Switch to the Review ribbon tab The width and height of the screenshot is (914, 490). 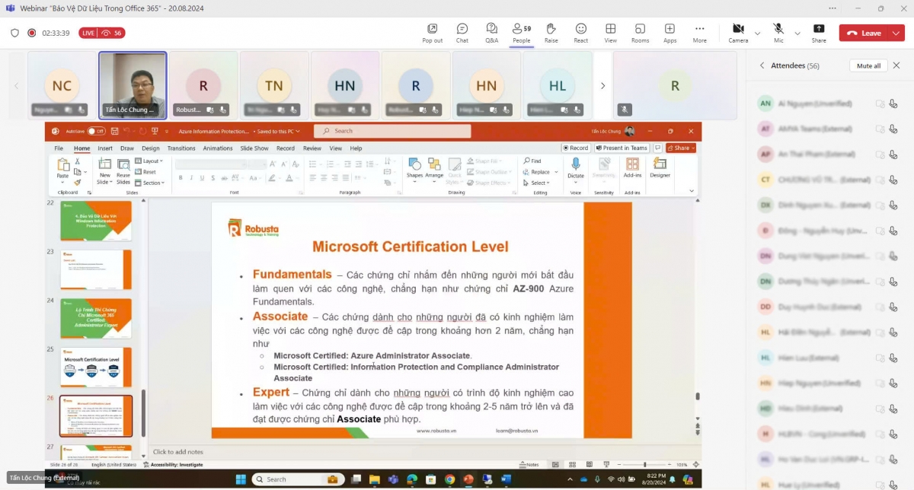tap(312, 148)
